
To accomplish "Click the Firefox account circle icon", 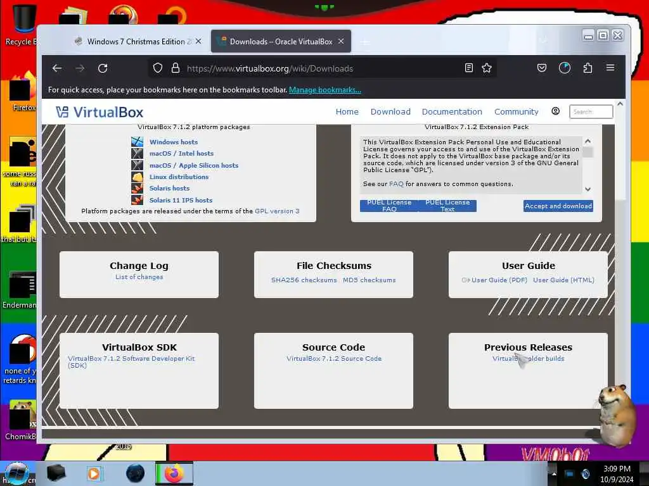I will (565, 68).
